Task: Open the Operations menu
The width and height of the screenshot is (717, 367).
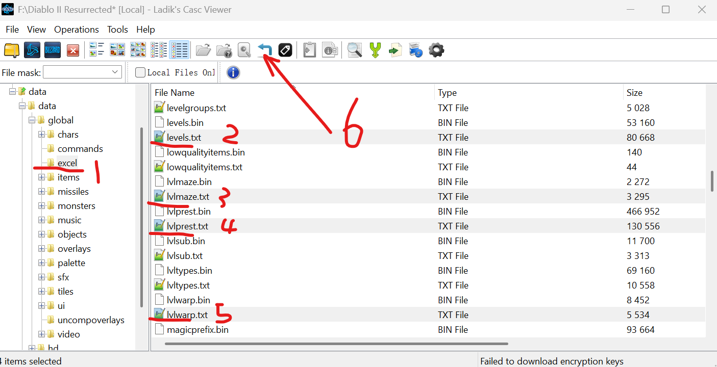Action: (x=77, y=30)
